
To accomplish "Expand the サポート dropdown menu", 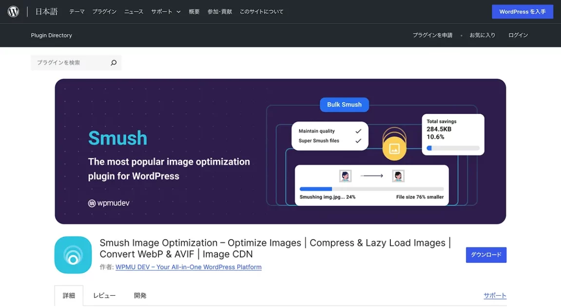I will pyautogui.click(x=166, y=12).
